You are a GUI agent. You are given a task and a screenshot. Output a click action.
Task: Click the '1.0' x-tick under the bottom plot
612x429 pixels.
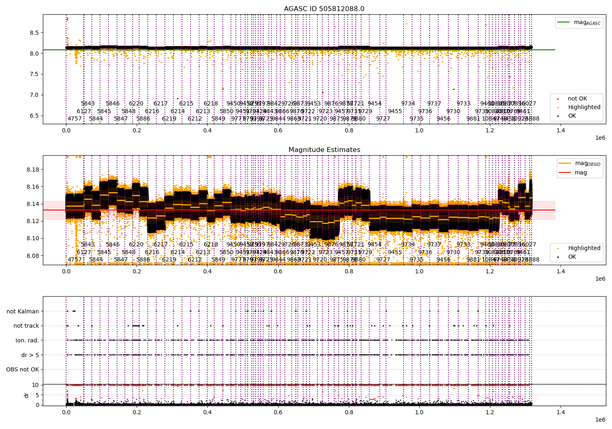point(419,412)
